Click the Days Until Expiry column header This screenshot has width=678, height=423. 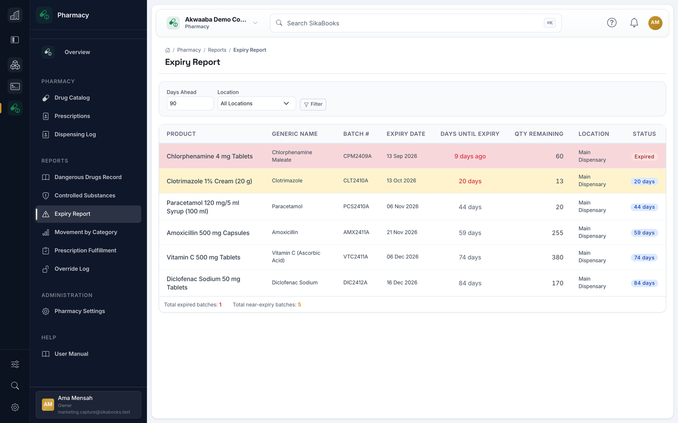click(470, 134)
